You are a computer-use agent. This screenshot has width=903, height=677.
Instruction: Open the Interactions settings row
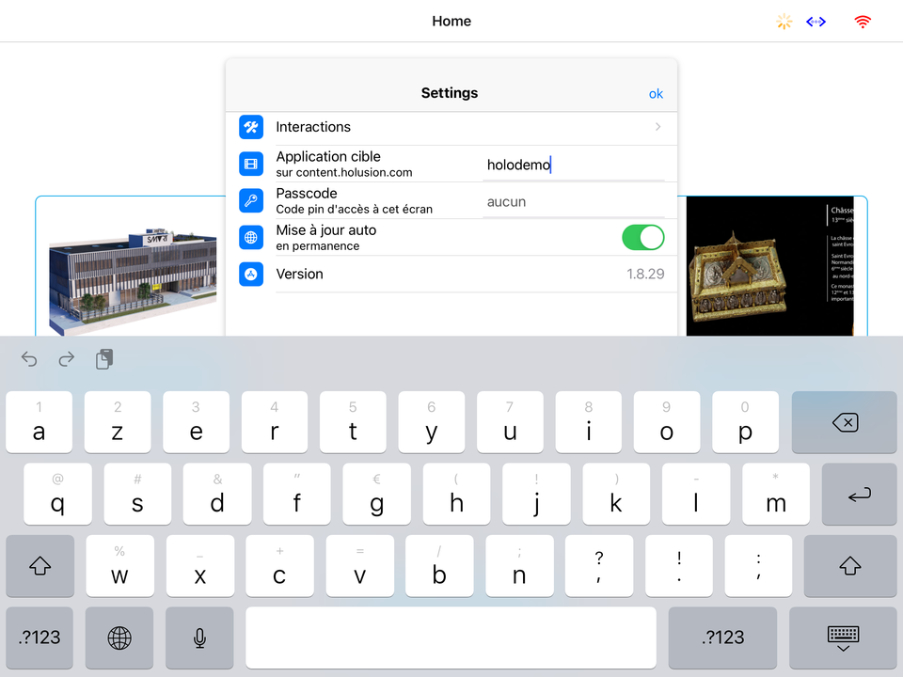pos(451,127)
